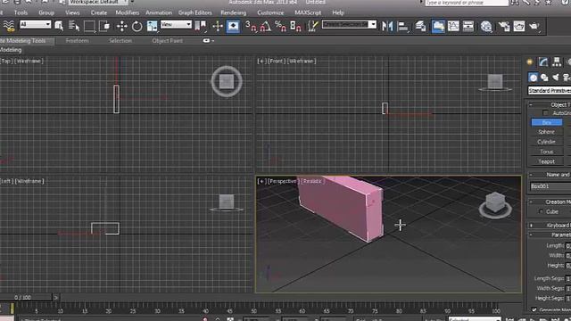Activate the Select and Move tool
This screenshot has height=321, width=571.
(121, 26)
